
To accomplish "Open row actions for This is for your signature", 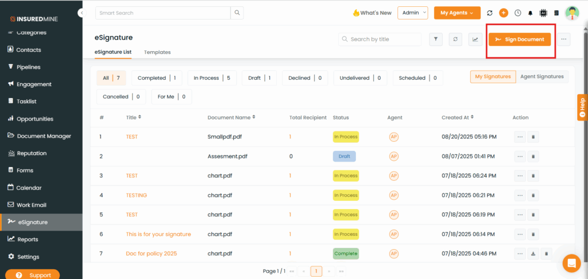I will click(520, 234).
